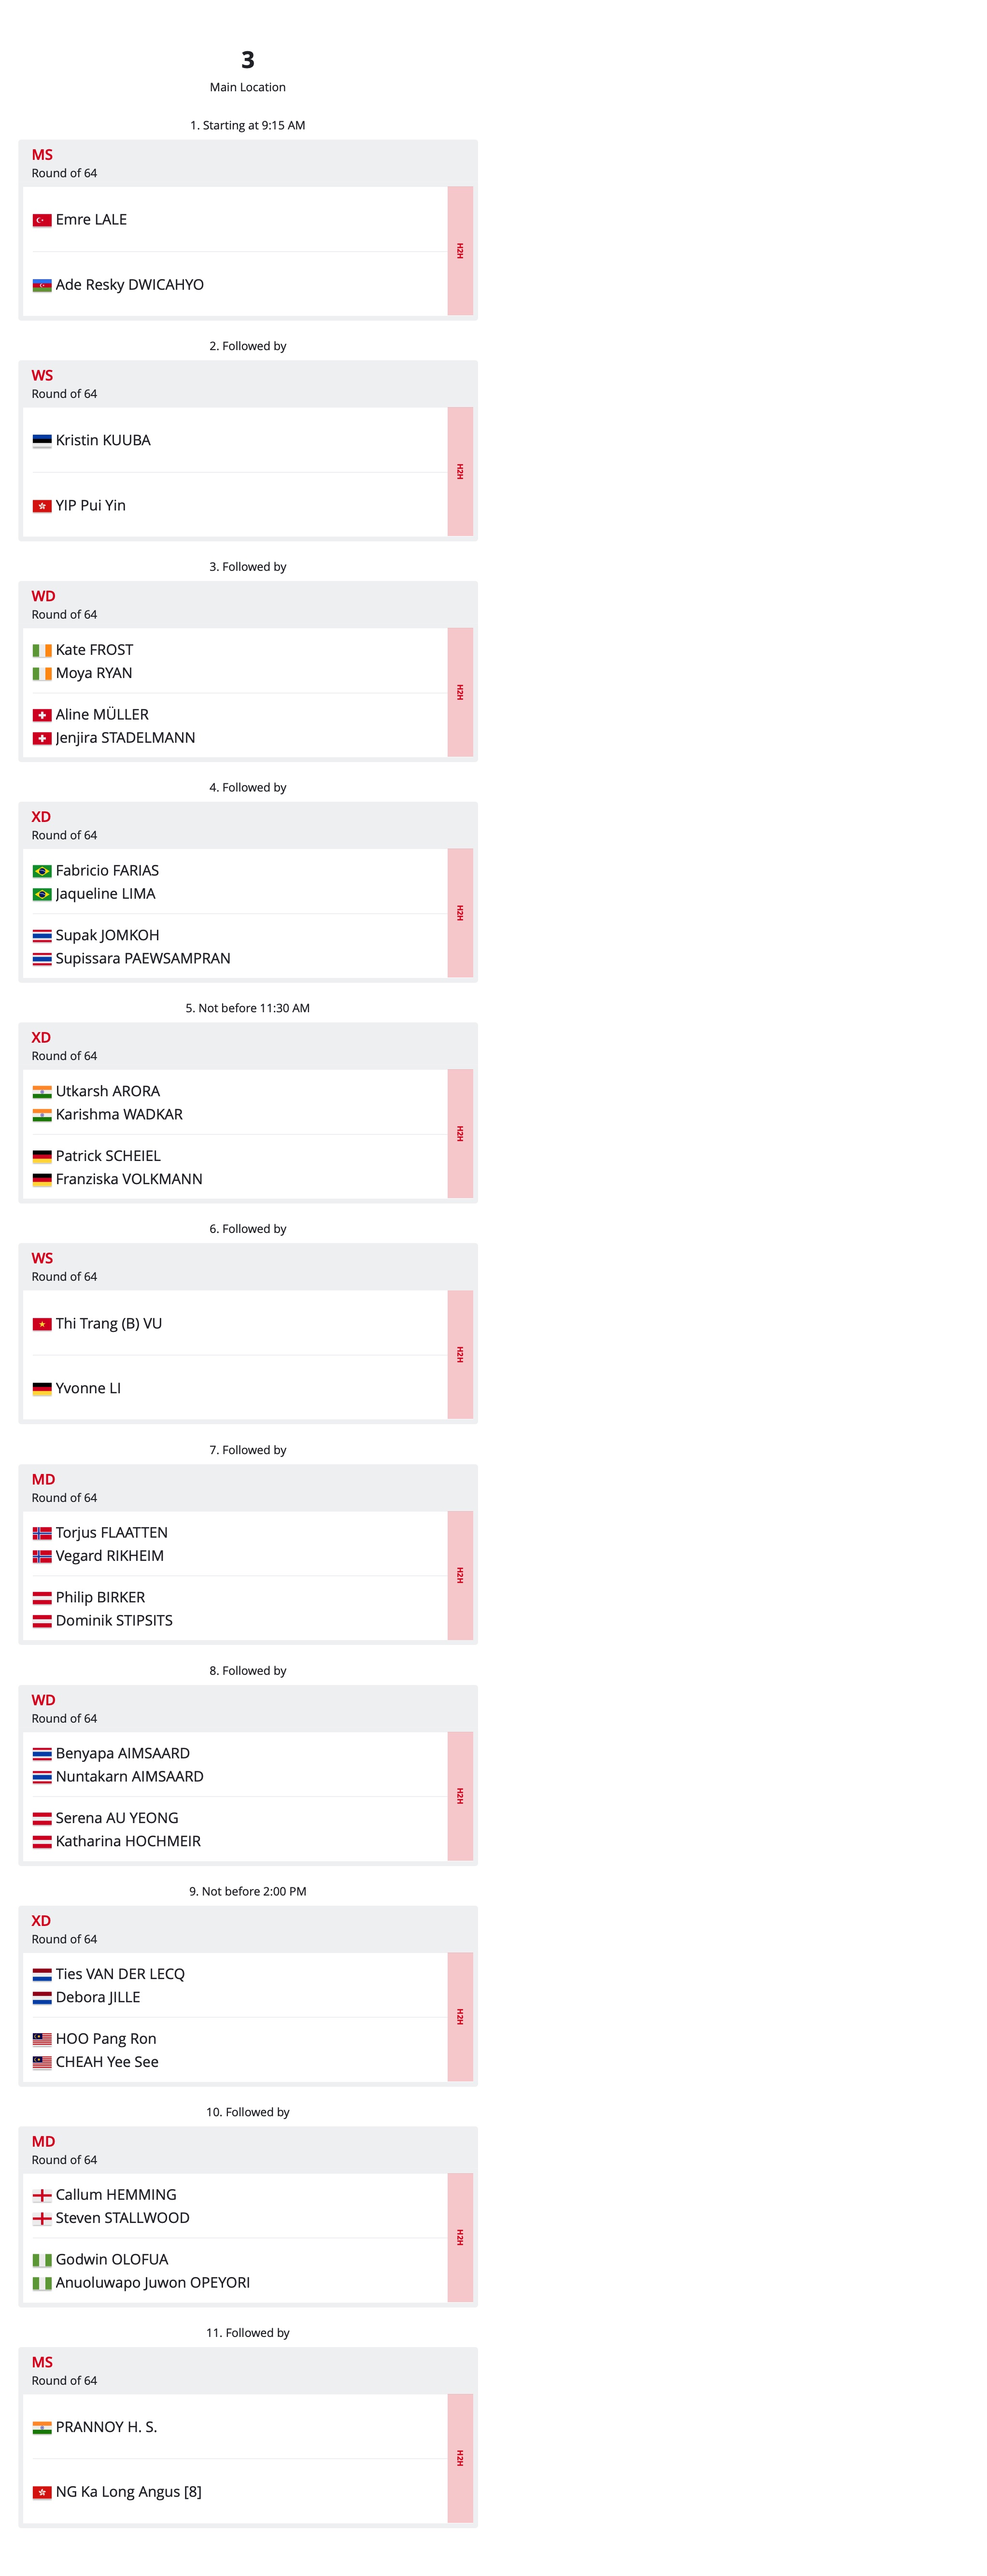Open H2H for Callum HEMMING doubles match

point(460,2238)
